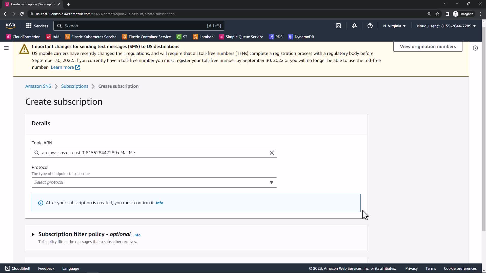Click the AWS logo home icon
This screenshot has height=273, width=486.
[x=10, y=26]
